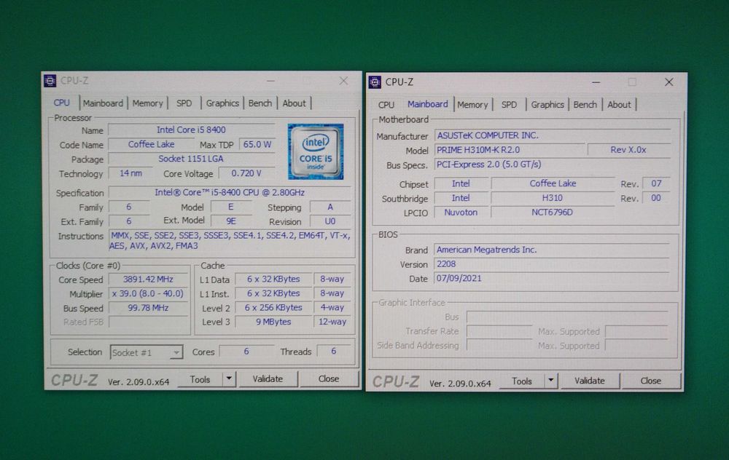Click the Intel Core i5 inside logo badge
Screen dimensions: 729x460
point(316,151)
